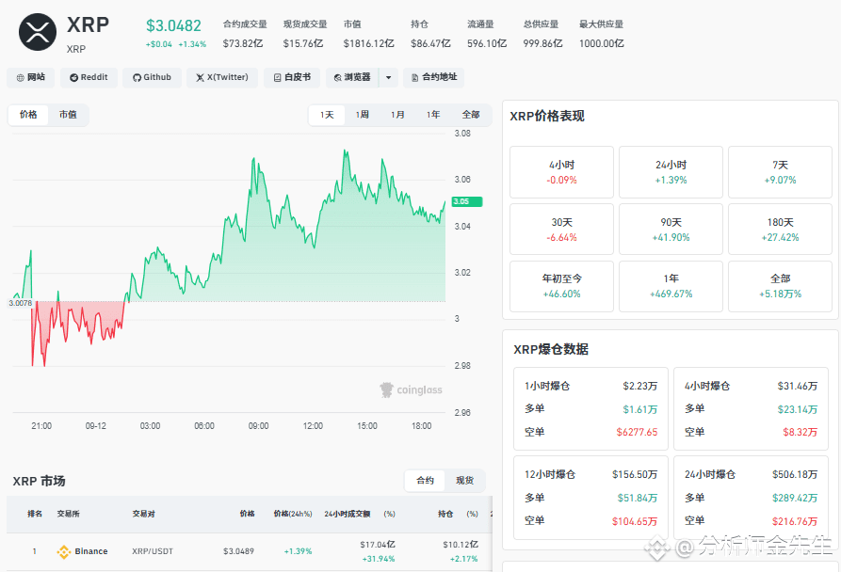Open the 网站 website link button

click(x=30, y=78)
